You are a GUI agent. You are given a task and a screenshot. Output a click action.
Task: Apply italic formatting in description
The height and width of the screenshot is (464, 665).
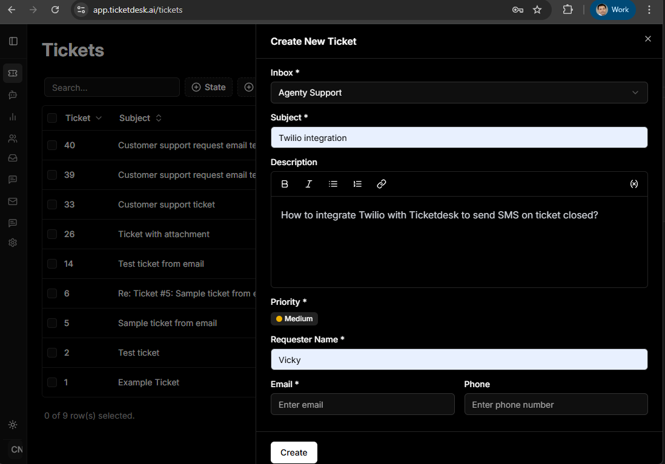[309, 184]
